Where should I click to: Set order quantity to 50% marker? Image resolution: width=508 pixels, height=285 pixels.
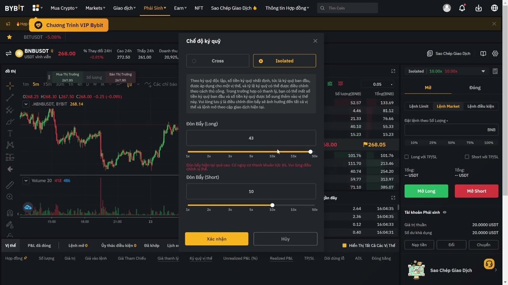pos(451,142)
